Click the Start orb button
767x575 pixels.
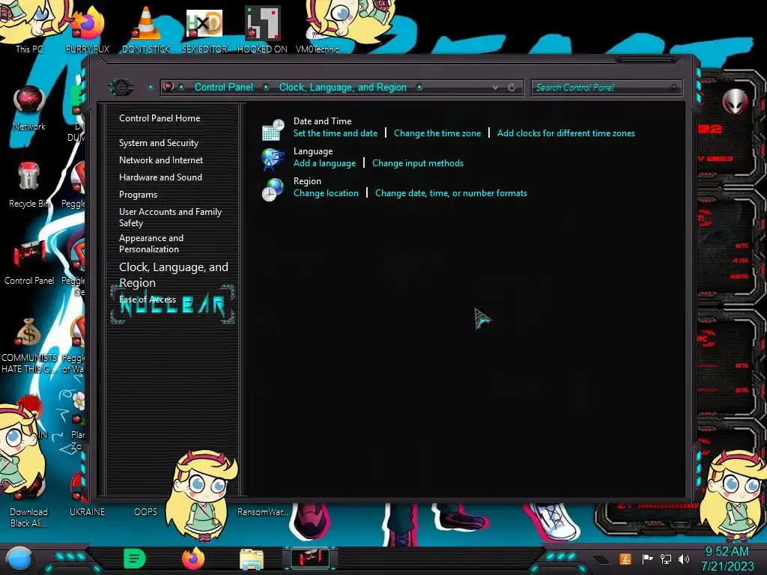click(19, 559)
